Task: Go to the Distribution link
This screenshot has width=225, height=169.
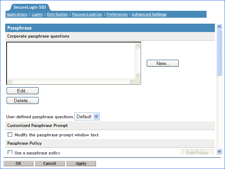Action: (x=57, y=14)
